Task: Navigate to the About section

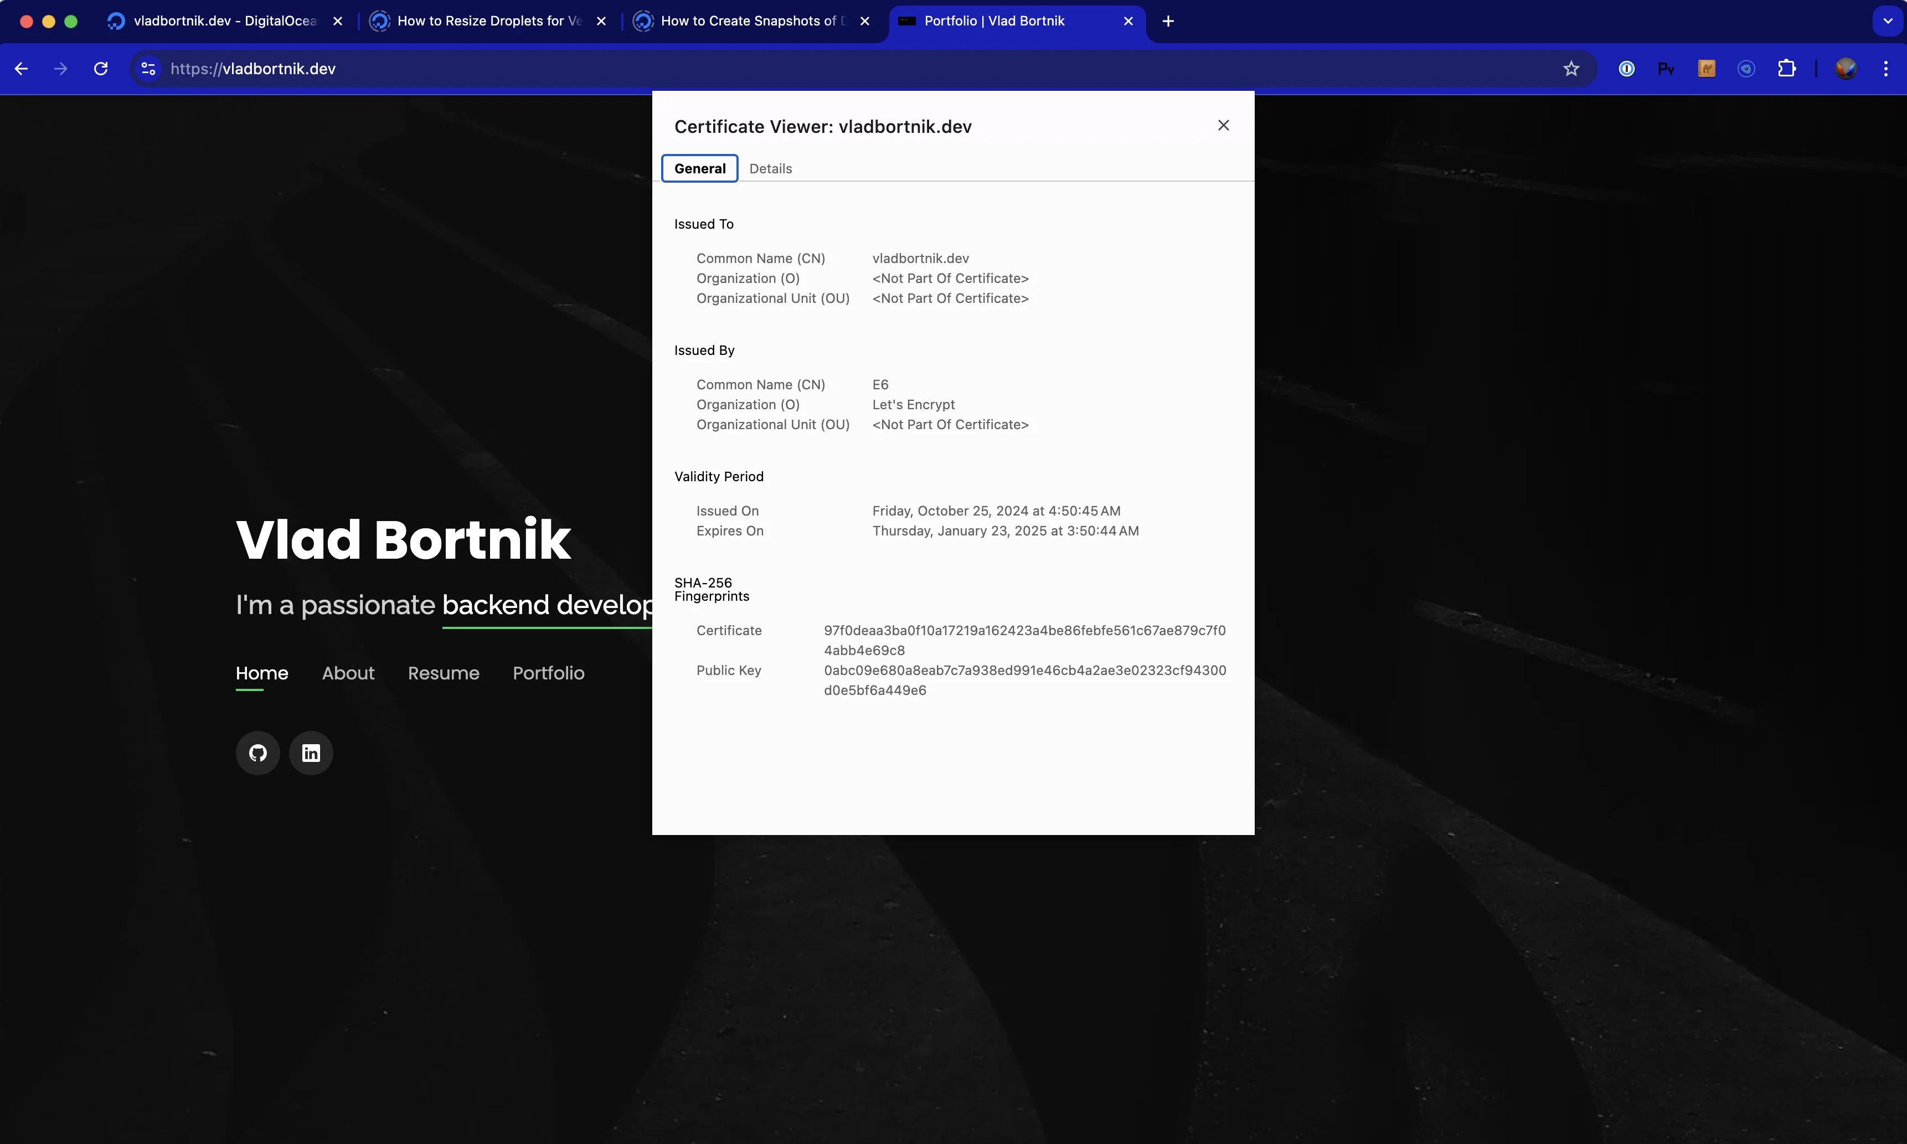Action: (x=348, y=673)
